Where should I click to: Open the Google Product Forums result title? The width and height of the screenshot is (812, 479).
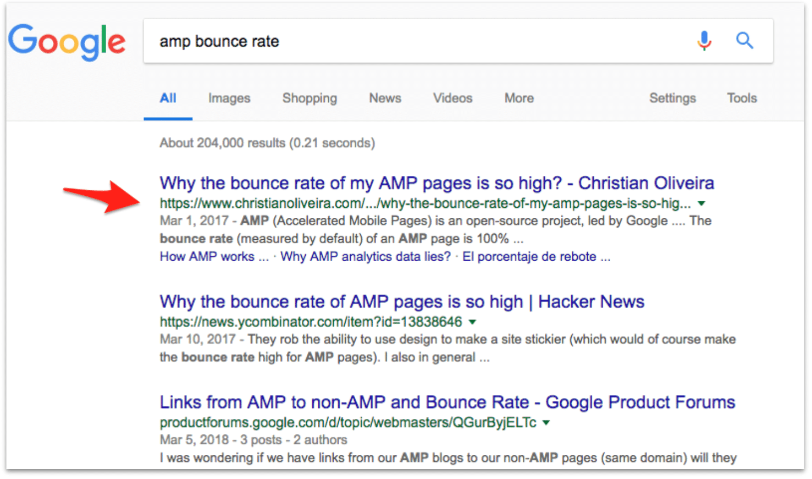point(448,403)
